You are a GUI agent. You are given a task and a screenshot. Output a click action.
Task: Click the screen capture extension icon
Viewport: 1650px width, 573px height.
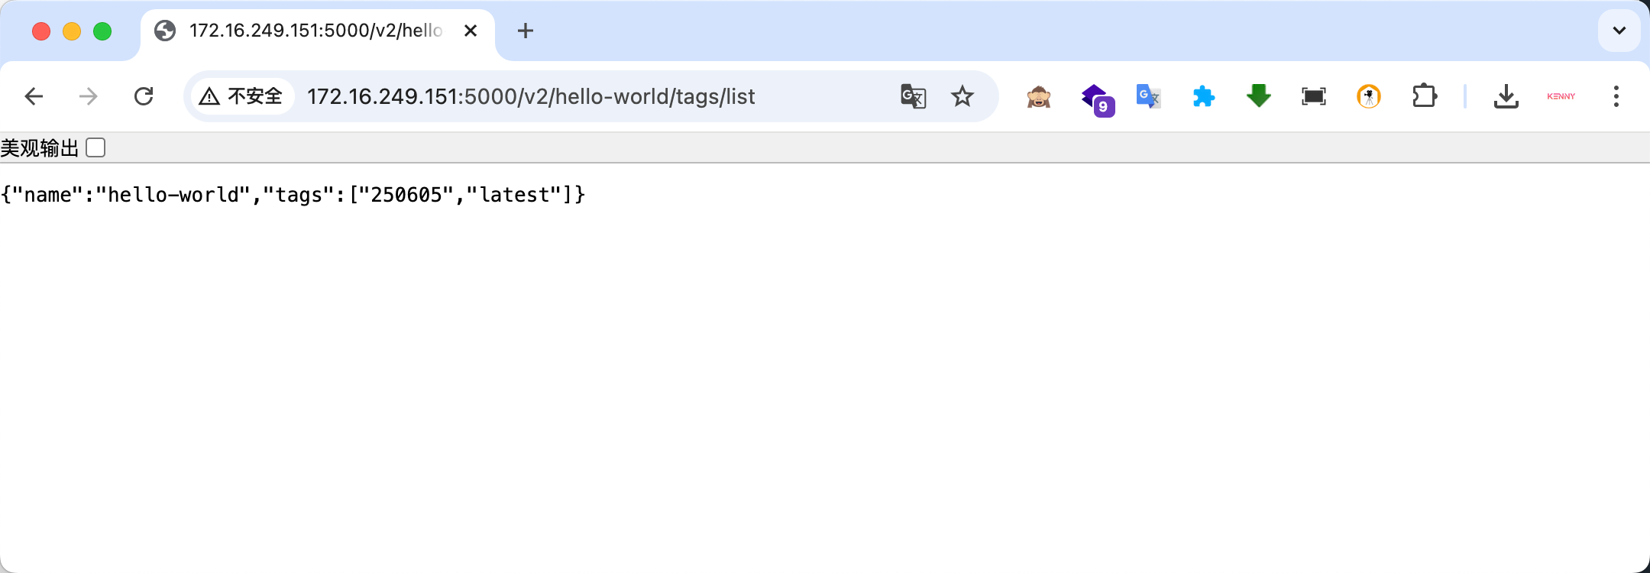pos(1314,96)
